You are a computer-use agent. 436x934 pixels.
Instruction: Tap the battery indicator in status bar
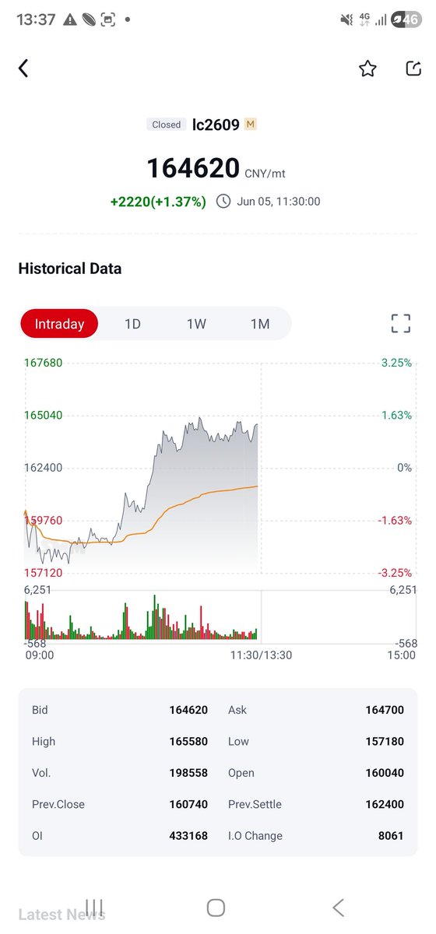pos(405,20)
